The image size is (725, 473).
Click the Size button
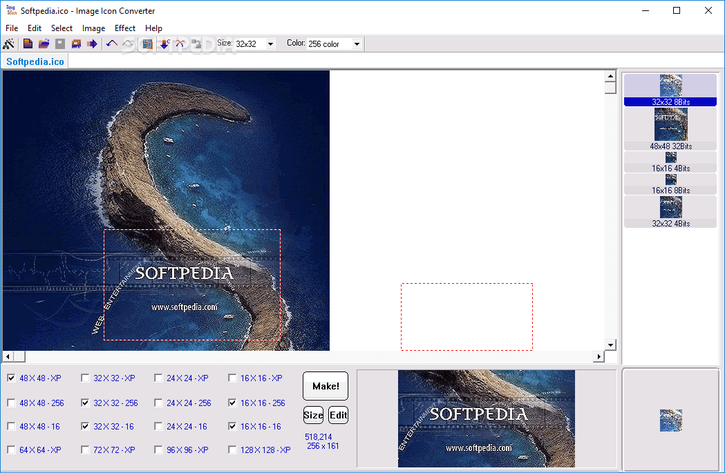pyautogui.click(x=313, y=415)
